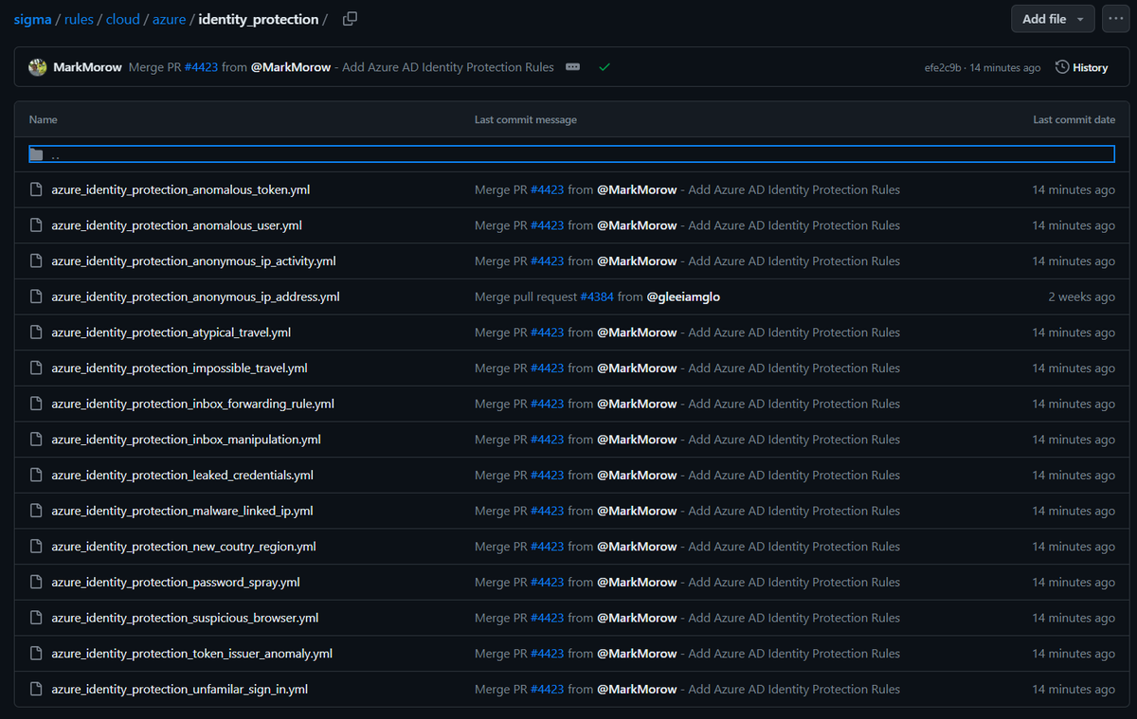Open azure_identity_protection_anomalous_user.yml
The image size is (1137, 719).
(x=177, y=225)
